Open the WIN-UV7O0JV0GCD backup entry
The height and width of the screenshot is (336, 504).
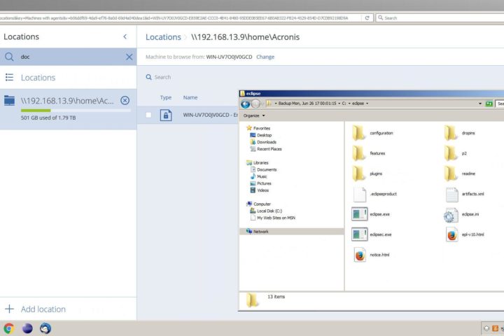click(x=210, y=115)
